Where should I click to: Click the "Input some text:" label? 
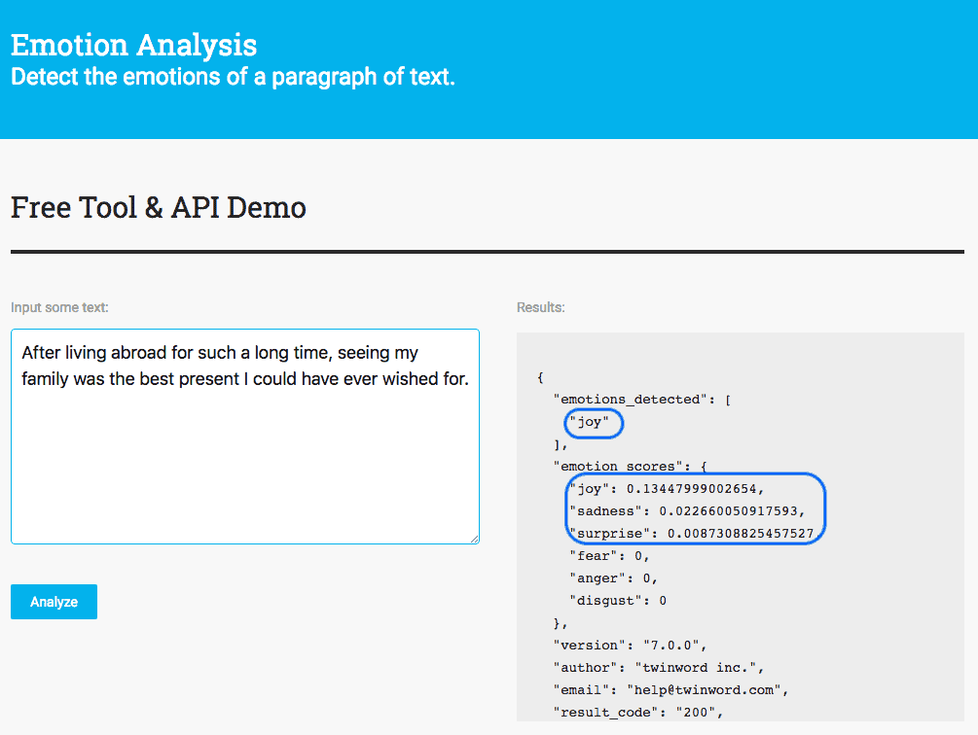tap(58, 307)
